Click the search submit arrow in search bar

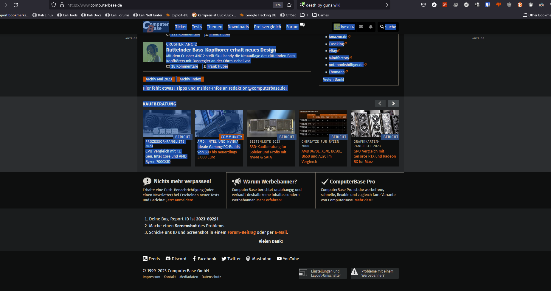pos(386,5)
